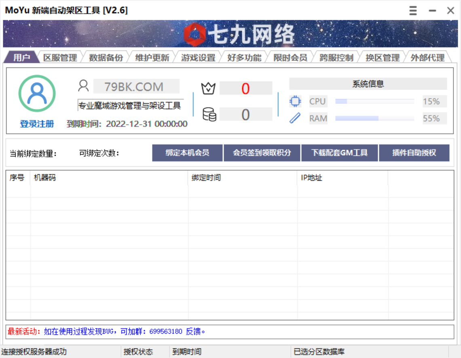Click the RAM usage progress bar

(x=374, y=119)
